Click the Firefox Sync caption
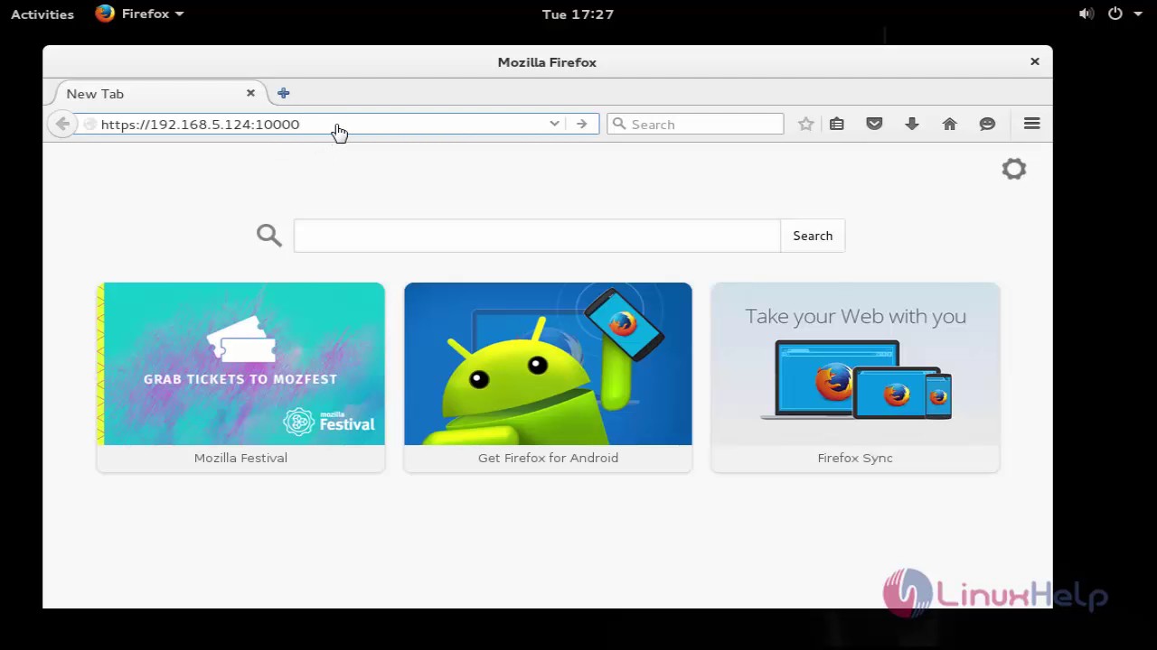This screenshot has height=650, width=1157. point(855,458)
